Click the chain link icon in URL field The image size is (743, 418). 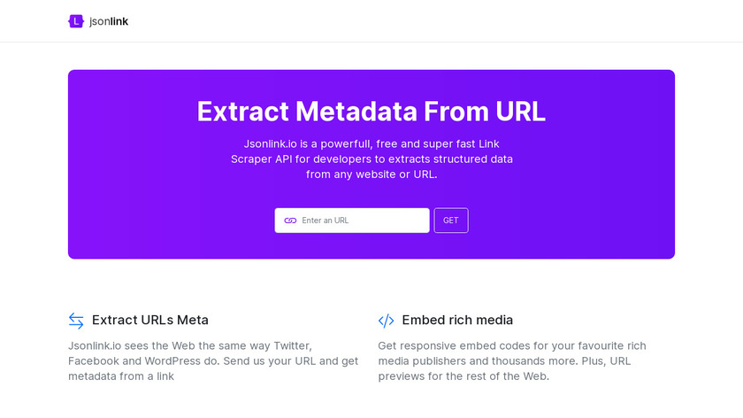click(x=290, y=221)
